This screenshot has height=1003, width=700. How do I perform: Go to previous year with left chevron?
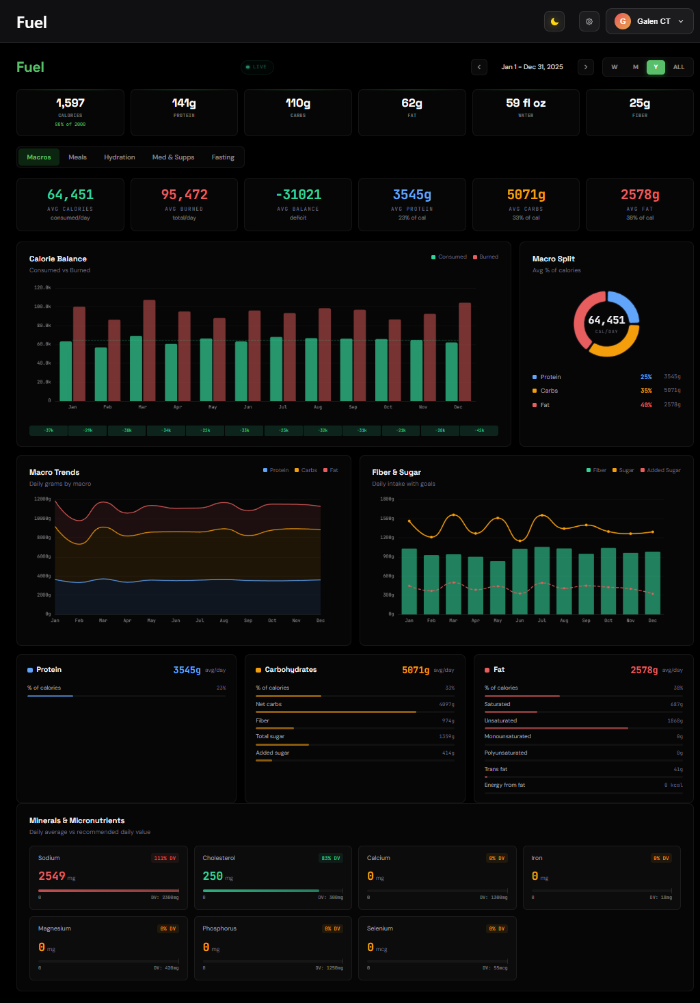(479, 67)
